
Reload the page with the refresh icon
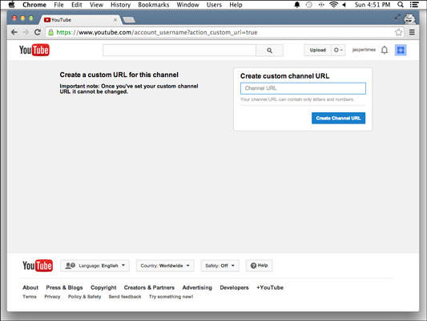click(x=38, y=32)
